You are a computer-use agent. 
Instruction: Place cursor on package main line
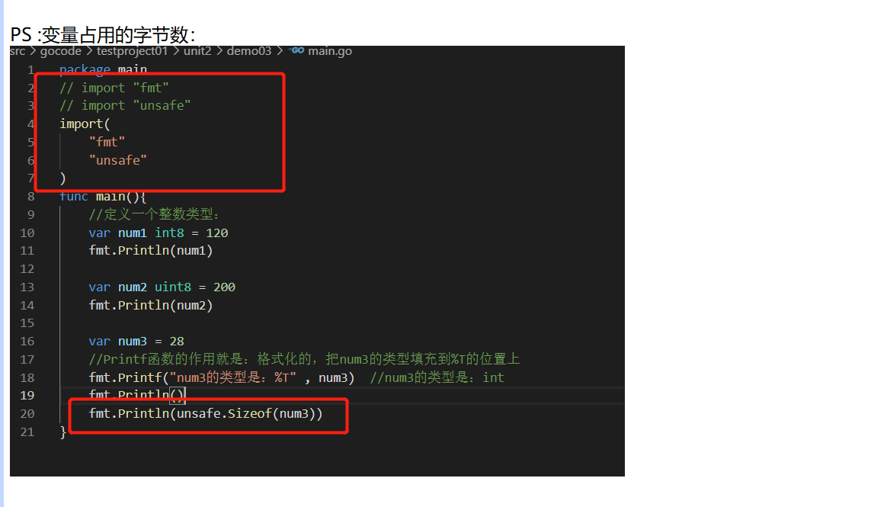pos(103,69)
